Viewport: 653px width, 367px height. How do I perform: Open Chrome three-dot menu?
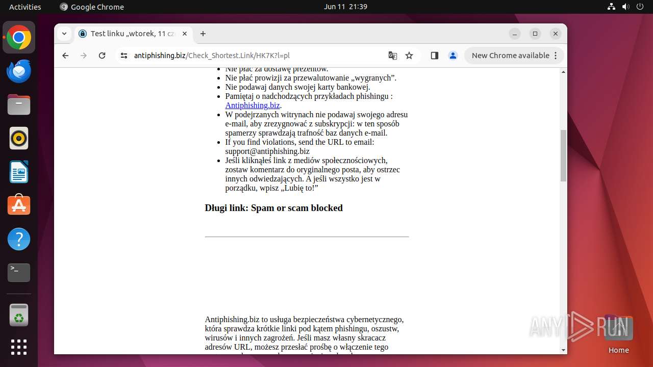556,56
